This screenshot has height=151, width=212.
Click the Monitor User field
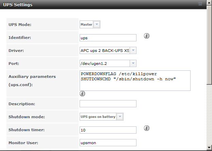click(x=108, y=142)
